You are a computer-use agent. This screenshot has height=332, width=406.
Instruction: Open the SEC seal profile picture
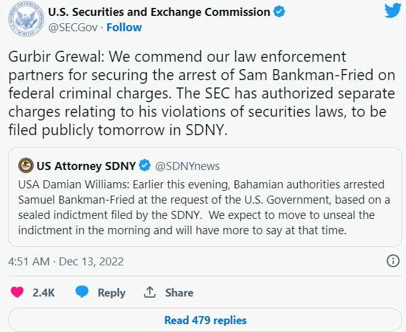pyautogui.click(x=26, y=19)
